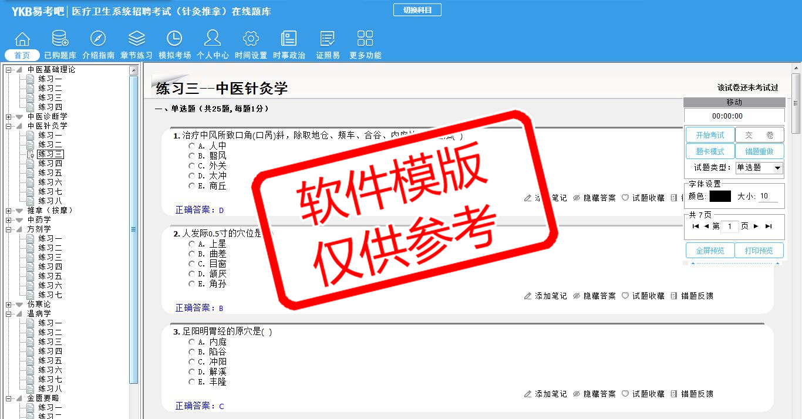Image resolution: width=802 pixels, height=419 pixels.
Task: Expand the 中医诊断学 tree node
Action: [x=9, y=117]
